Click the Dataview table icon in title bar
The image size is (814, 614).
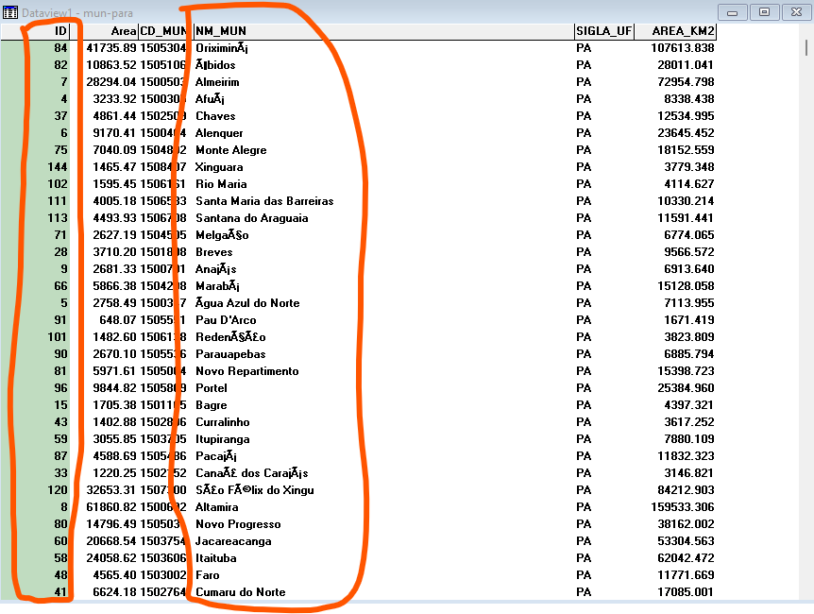coord(9,12)
